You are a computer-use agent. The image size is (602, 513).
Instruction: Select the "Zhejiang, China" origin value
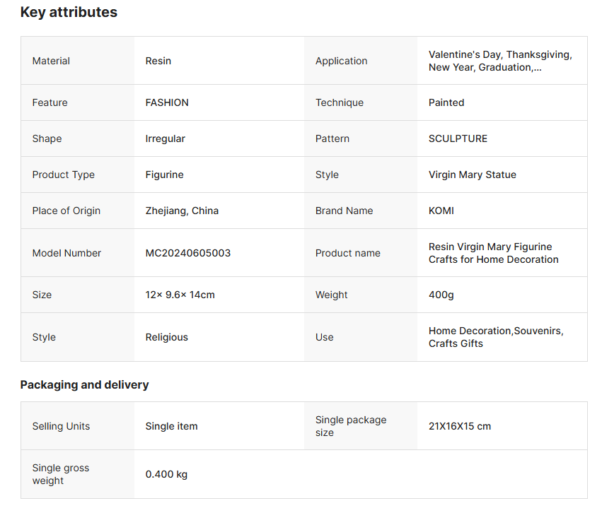point(182,211)
